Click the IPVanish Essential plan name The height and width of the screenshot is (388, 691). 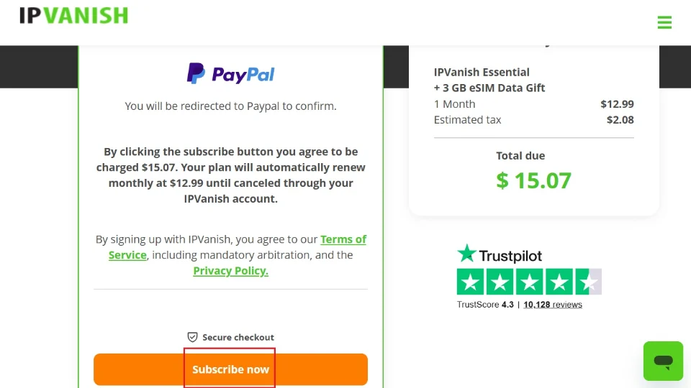point(482,72)
